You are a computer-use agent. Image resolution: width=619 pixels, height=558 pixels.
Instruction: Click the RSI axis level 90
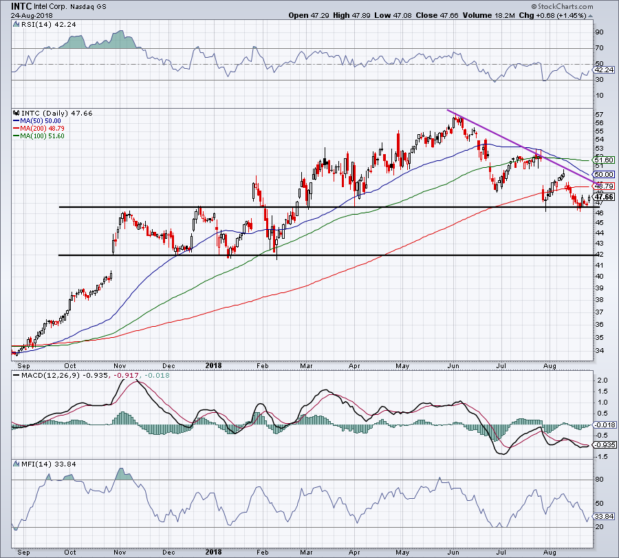(x=599, y=32)
